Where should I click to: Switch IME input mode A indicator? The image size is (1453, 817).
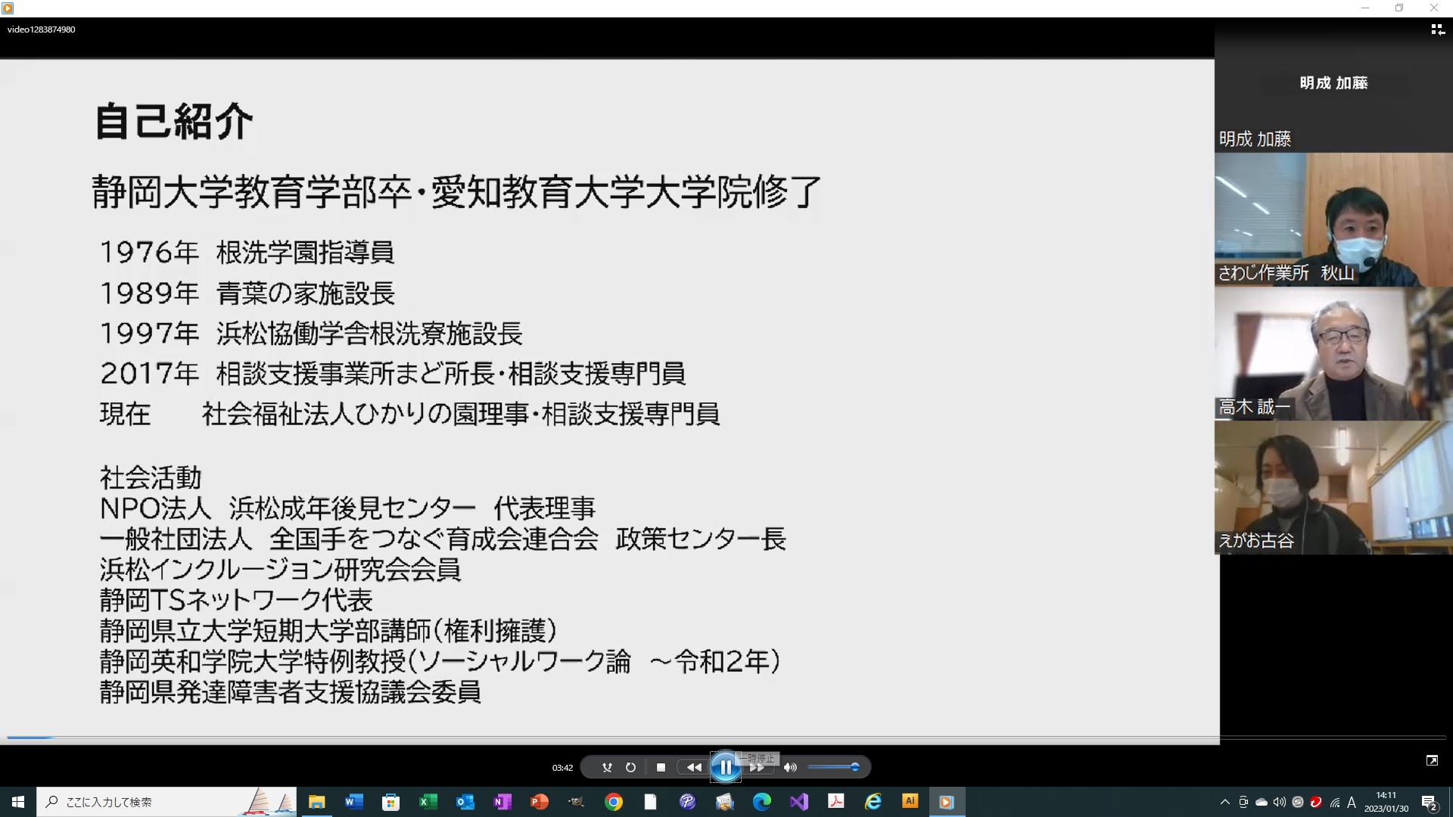[1352, 802]
